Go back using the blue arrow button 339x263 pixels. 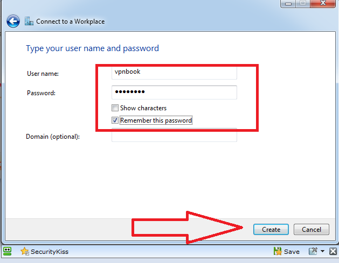point(13,22)
